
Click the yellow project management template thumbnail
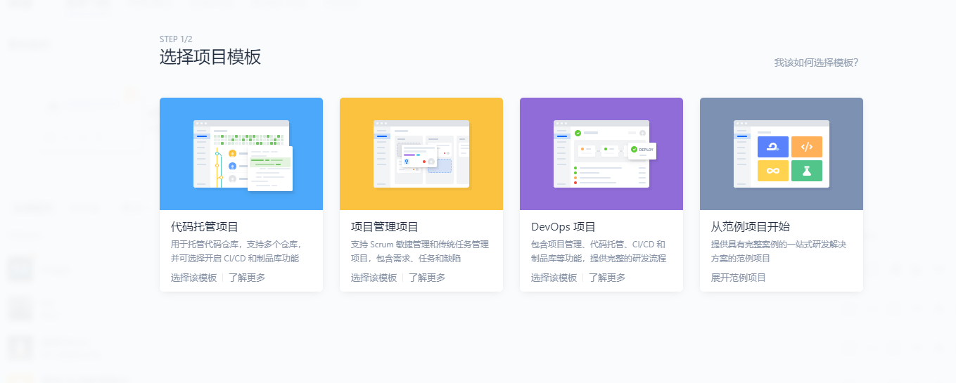[421, 154]
